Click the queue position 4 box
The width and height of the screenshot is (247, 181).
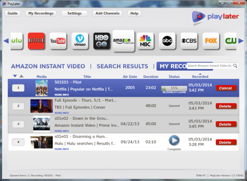click(x=18, y=142)
